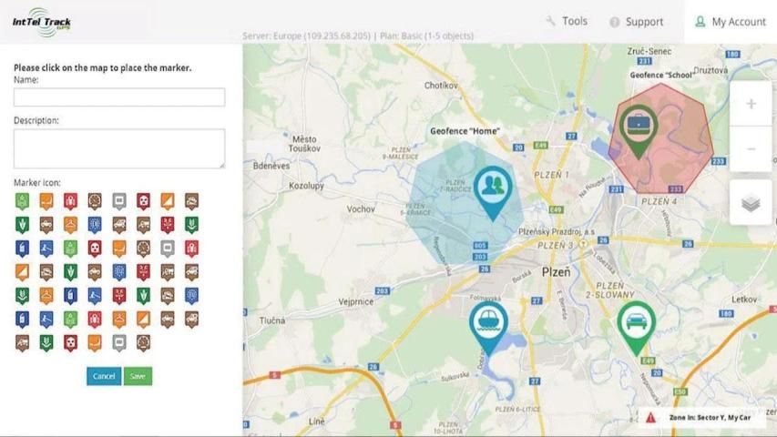Click the marker Name input field
The height and width of the screenshot is (437, 777).
[119, 97]
